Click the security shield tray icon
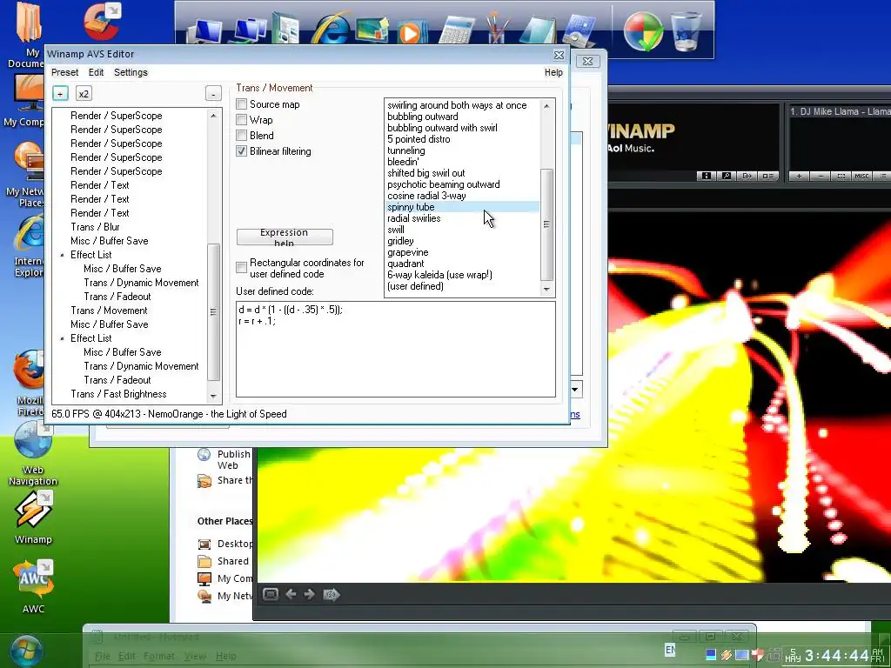The width and height of the screenshot is (891, 668). (x=758, y=655)
